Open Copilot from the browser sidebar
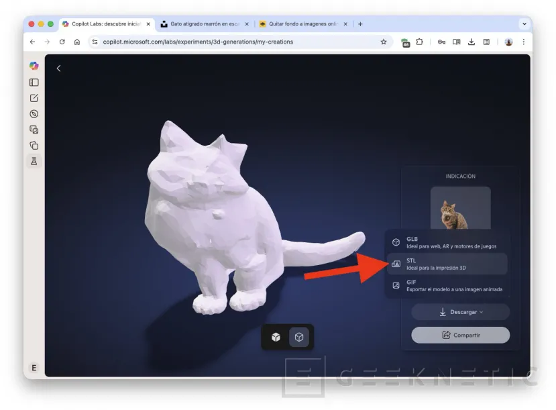Viewport: 556px width, 410px height. pyautogui.click(x=34, y=65)
